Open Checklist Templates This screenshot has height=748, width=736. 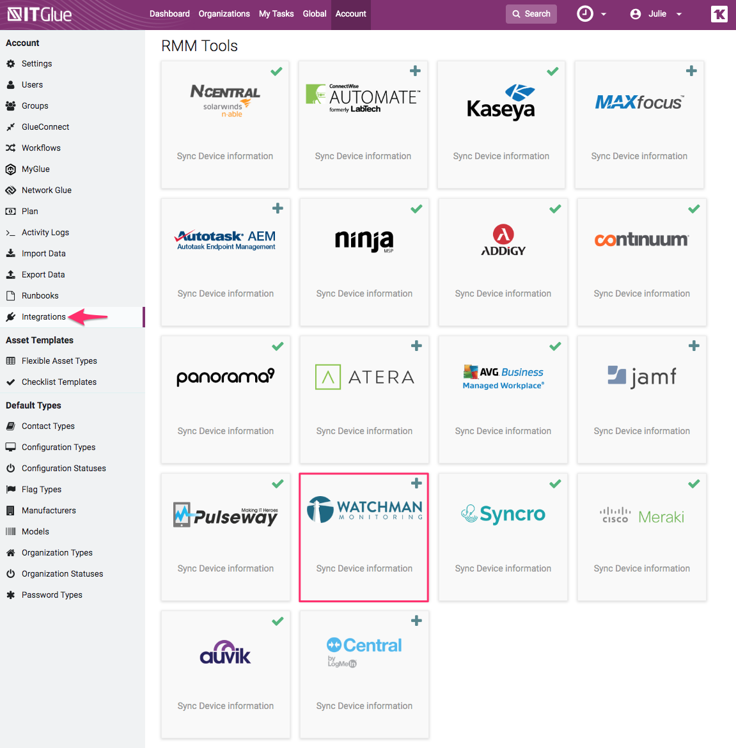(59, 382)
